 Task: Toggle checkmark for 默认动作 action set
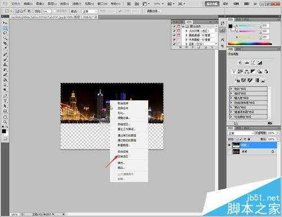pyautogui.click(x=174, y=26)
